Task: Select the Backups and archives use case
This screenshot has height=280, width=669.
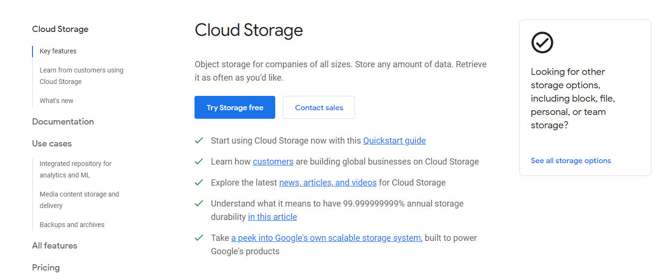Action: pyautogui.click(x=72, y=224)
